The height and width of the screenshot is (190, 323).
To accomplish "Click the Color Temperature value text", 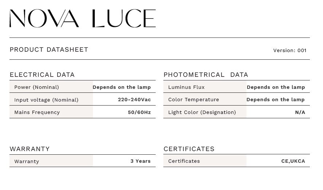I will (x=275, y=100).
